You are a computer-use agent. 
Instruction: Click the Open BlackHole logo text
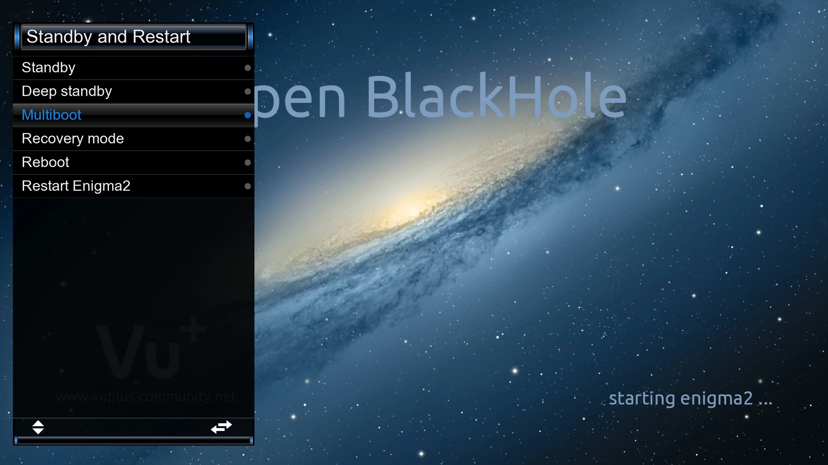[x=440, y=97]
